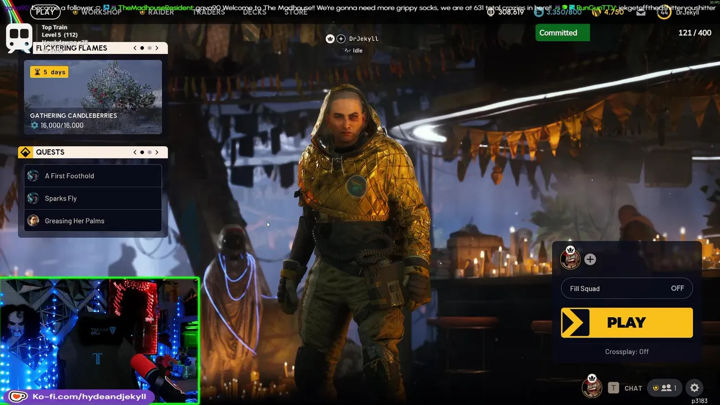
Task: Click the Crossplay: Off label
Action: coord(627,352)
